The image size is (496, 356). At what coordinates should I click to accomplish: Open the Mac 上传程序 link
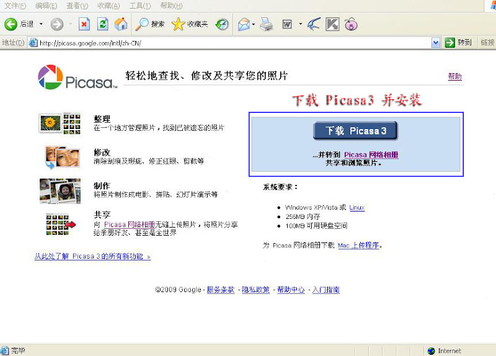[x=358, y=246]
